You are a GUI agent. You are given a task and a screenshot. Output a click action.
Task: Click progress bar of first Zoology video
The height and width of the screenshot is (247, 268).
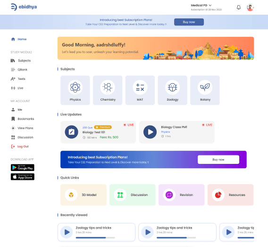(95, 238)
